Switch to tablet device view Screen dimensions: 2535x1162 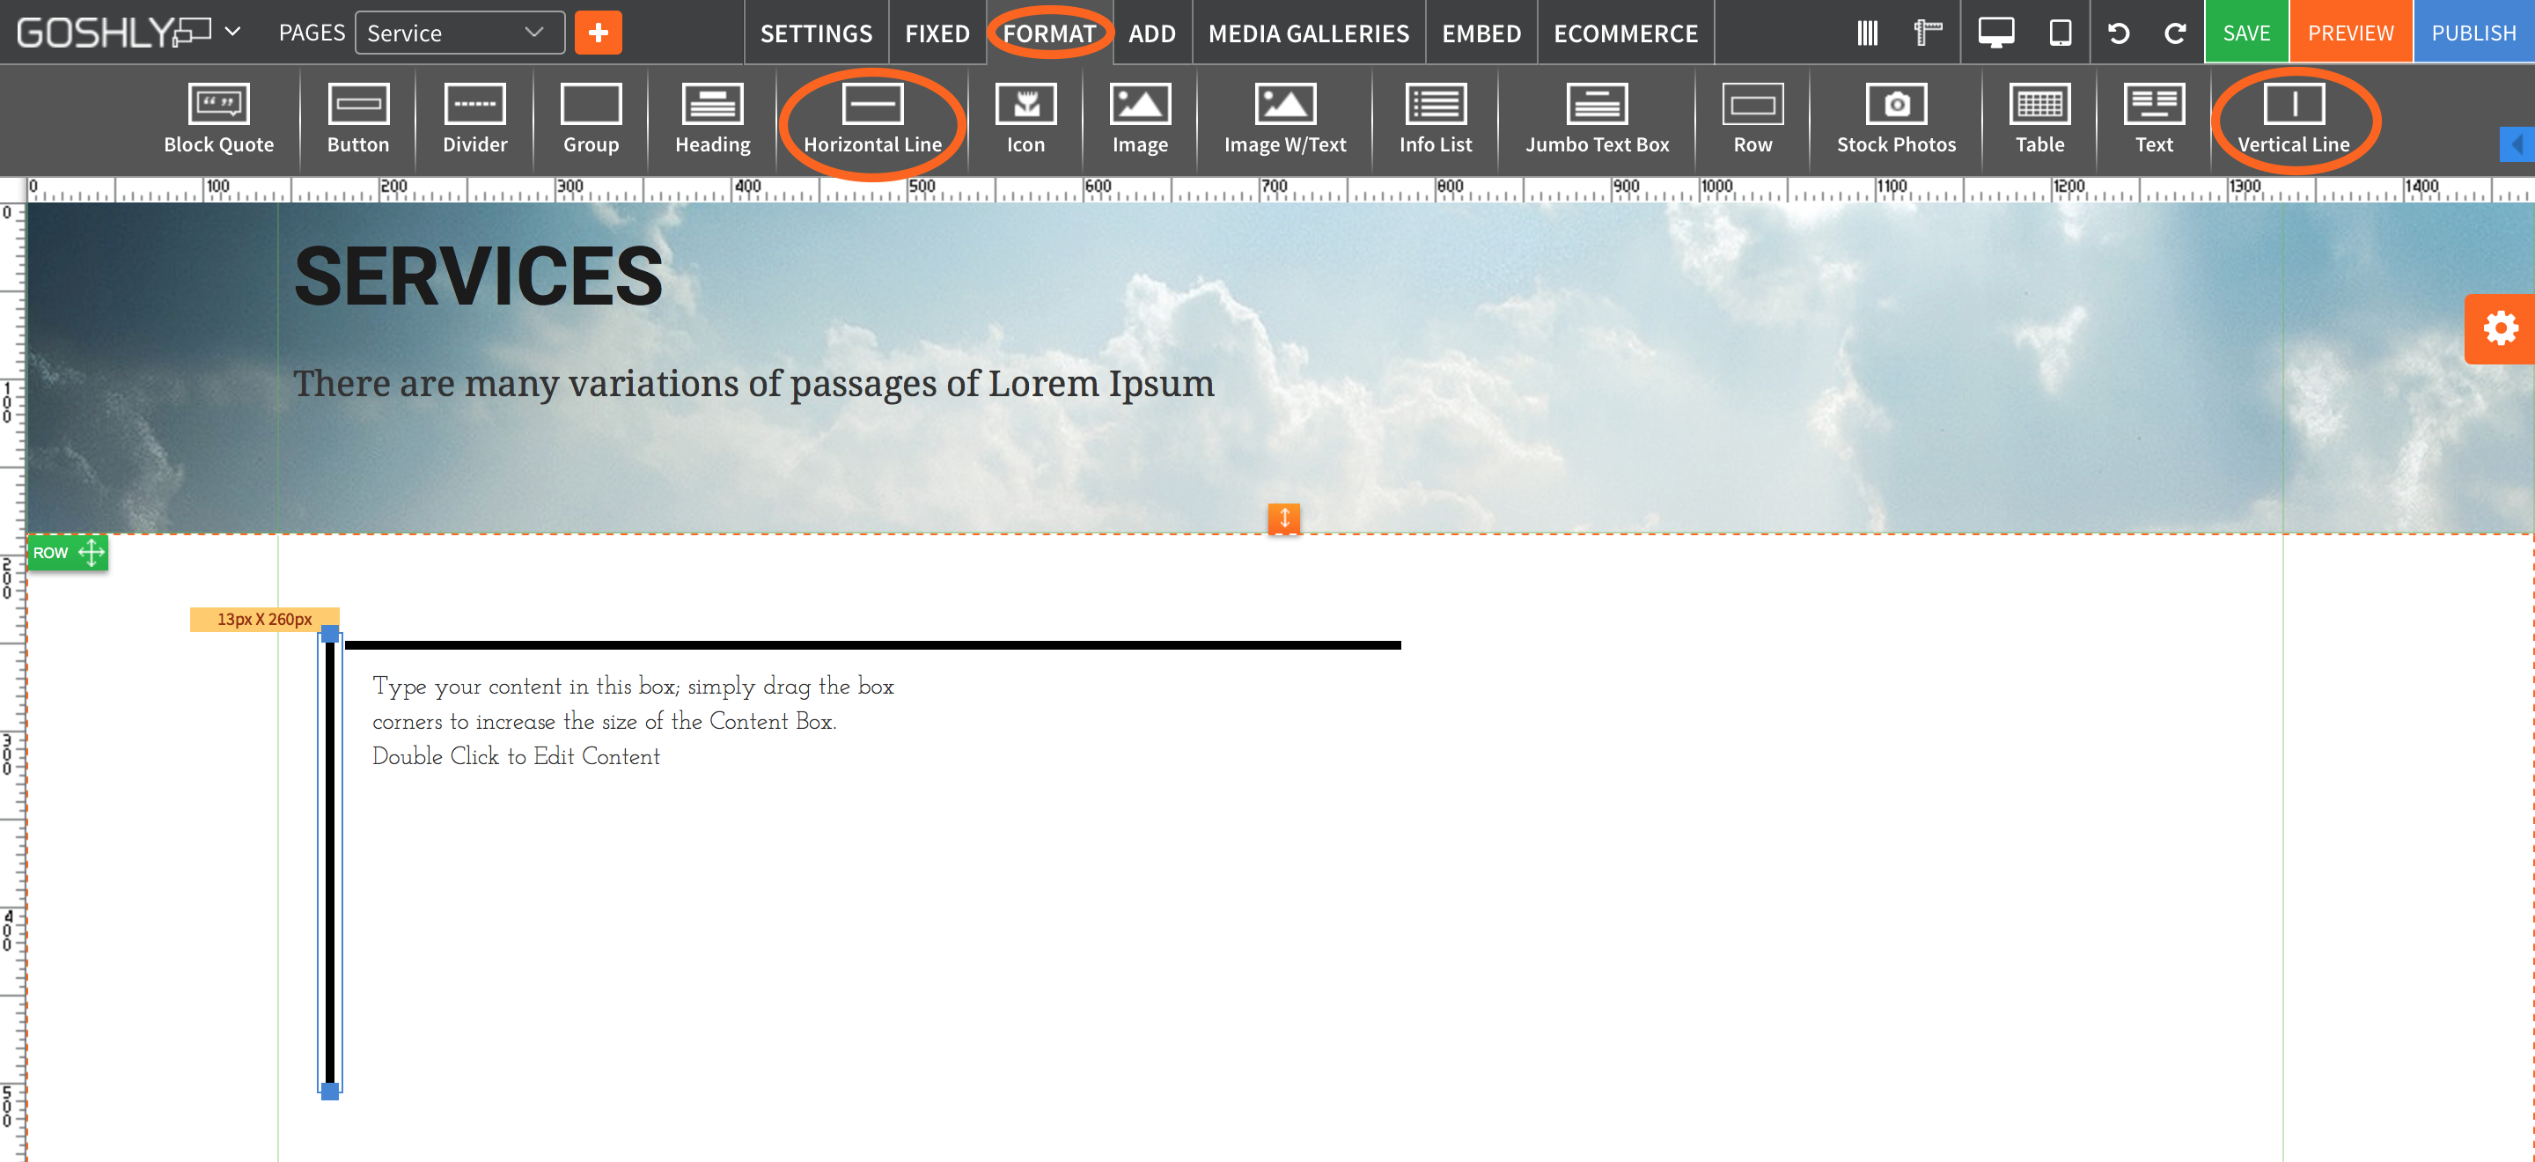(2060, 33)
